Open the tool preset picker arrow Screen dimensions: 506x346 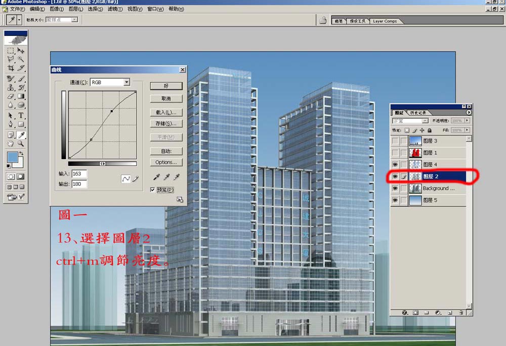19,20
